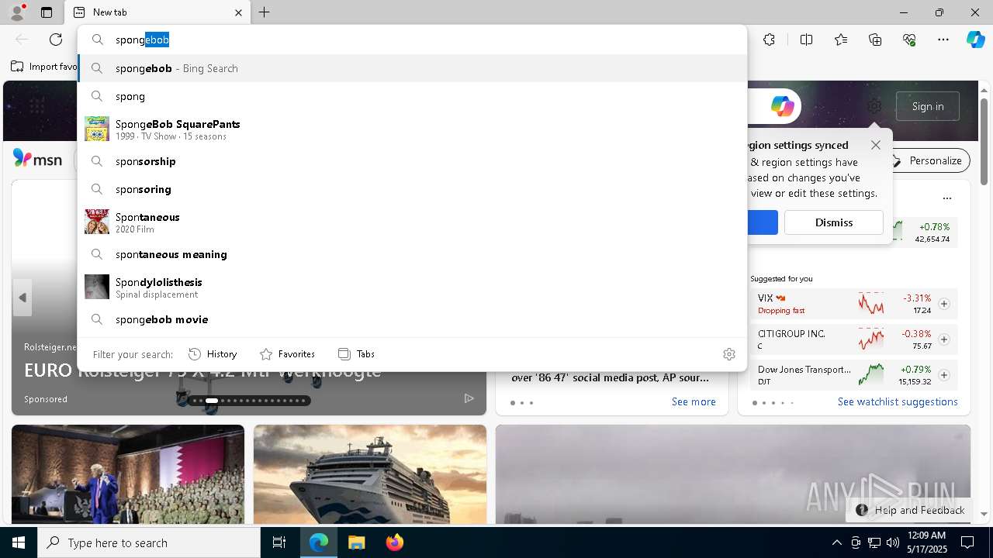Close region settings synced popup

(875, 145)
